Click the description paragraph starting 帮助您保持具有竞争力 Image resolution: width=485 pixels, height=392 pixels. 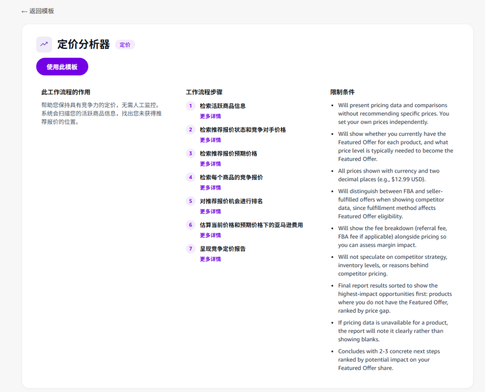click(102, 113)
